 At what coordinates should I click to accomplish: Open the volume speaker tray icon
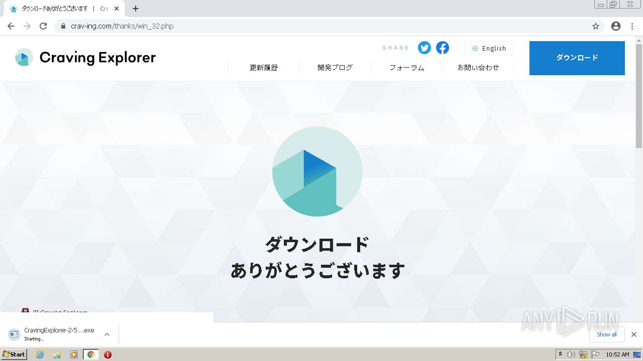(571, 354)
